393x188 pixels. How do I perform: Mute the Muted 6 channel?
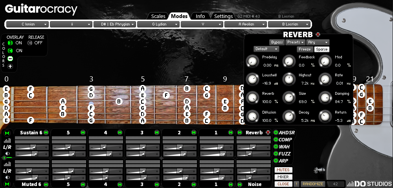[x=46, y=184]
